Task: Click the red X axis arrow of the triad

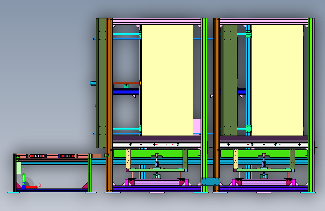Action: click(x=31, y=187)
